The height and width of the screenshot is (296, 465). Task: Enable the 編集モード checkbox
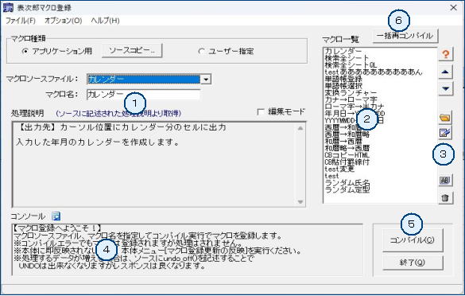pos(261,112)
